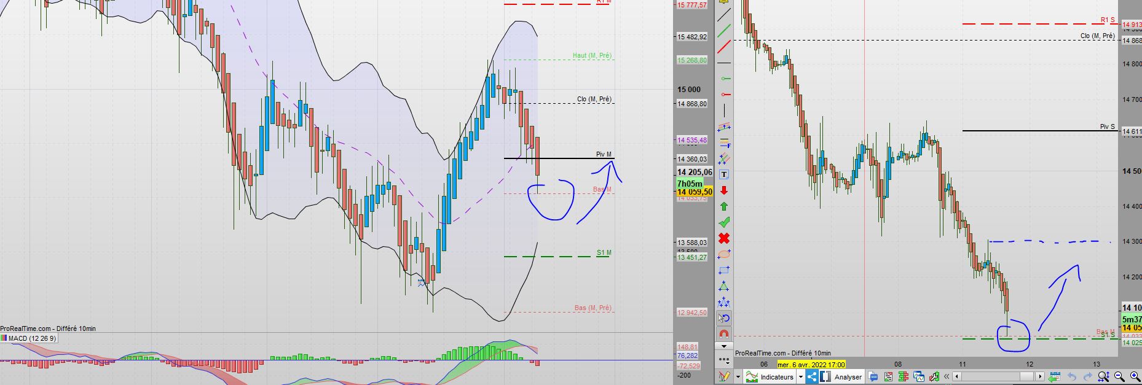The image size is (1142, 385).
Task: Open the Indicateurs menu
Action: [770, 376]
